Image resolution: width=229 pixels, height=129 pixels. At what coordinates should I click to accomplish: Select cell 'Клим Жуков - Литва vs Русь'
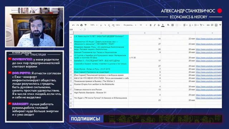(101, 69)
